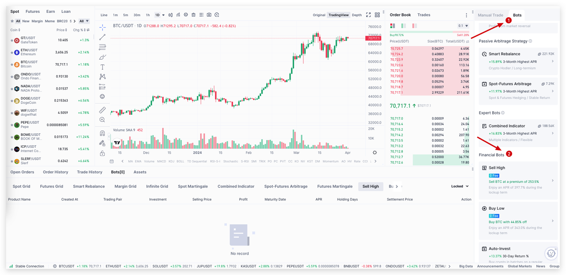This screenshot has width=566, height=275.
Task: Select the trend line drawing tool
Action: [103, 37]
